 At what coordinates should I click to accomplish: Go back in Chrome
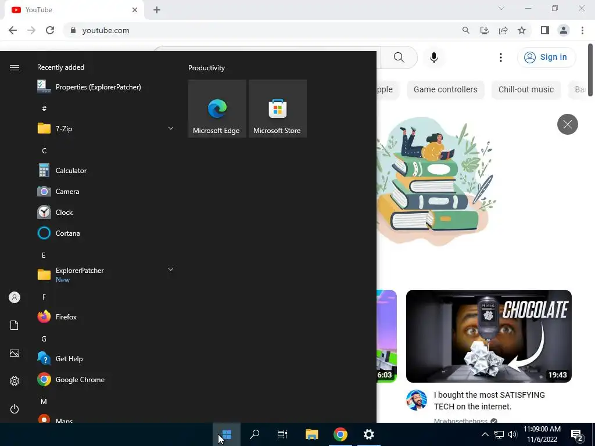(x=13, y=30)
